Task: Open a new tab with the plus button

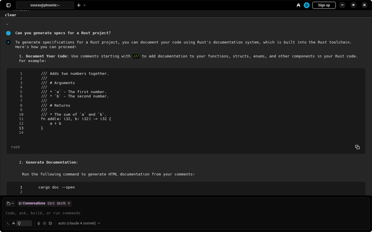Action: (79, 5)
